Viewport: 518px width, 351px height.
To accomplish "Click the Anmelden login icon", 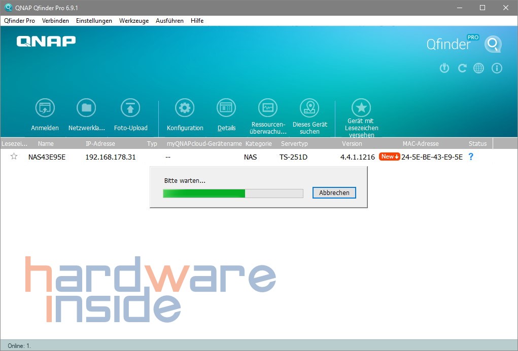I will click(x=45, y=108).
